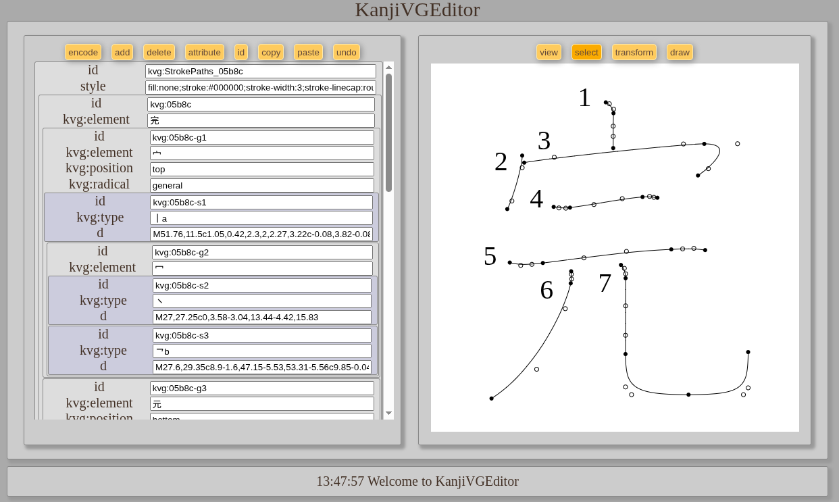This screenshot has width=839, height=502.
Task: Click the id field containing kvg:05b8c-s3
Action: point(262,335)
